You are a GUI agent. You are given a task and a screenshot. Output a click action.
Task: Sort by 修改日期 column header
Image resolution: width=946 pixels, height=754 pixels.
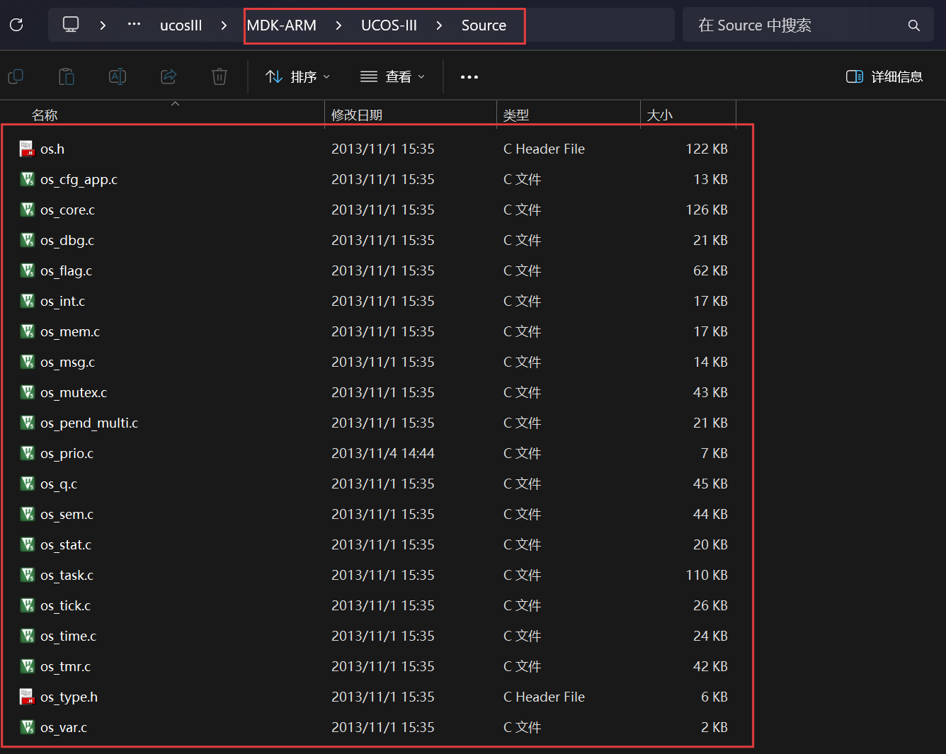[357, 115]
